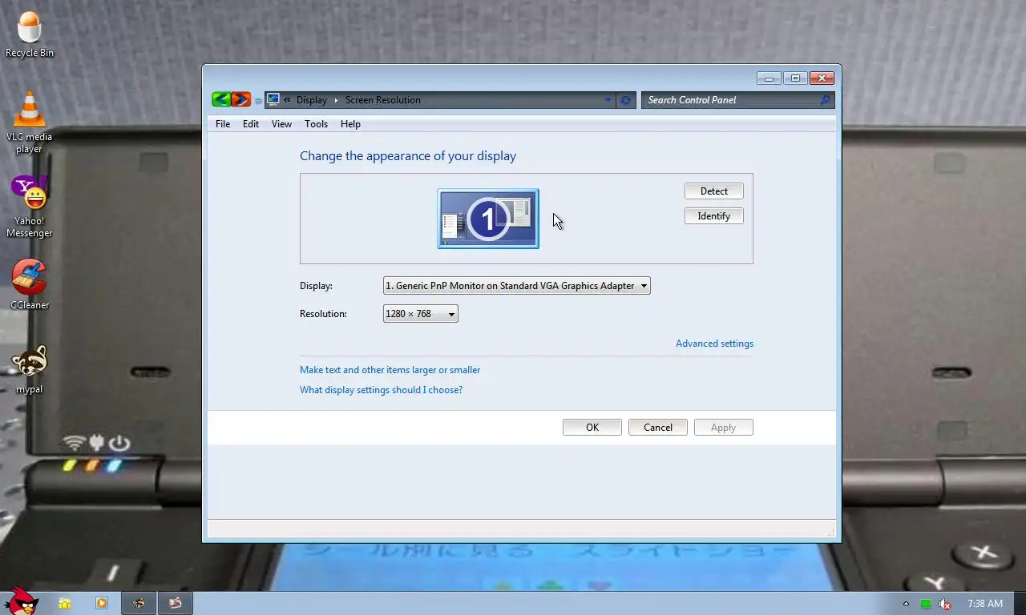Open the media player taskbar icon
This screenshot has height=615, width=1026.
tap(102, 604)
